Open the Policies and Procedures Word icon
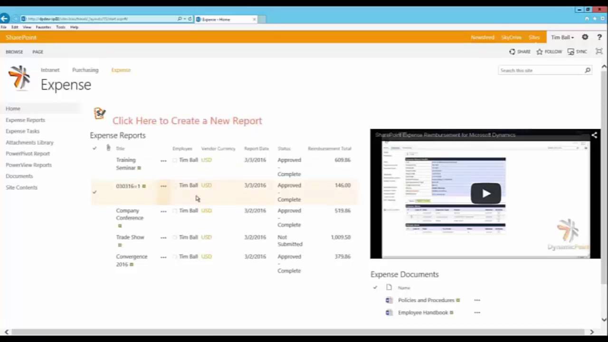The image size is (608, 342). point(389,300)
